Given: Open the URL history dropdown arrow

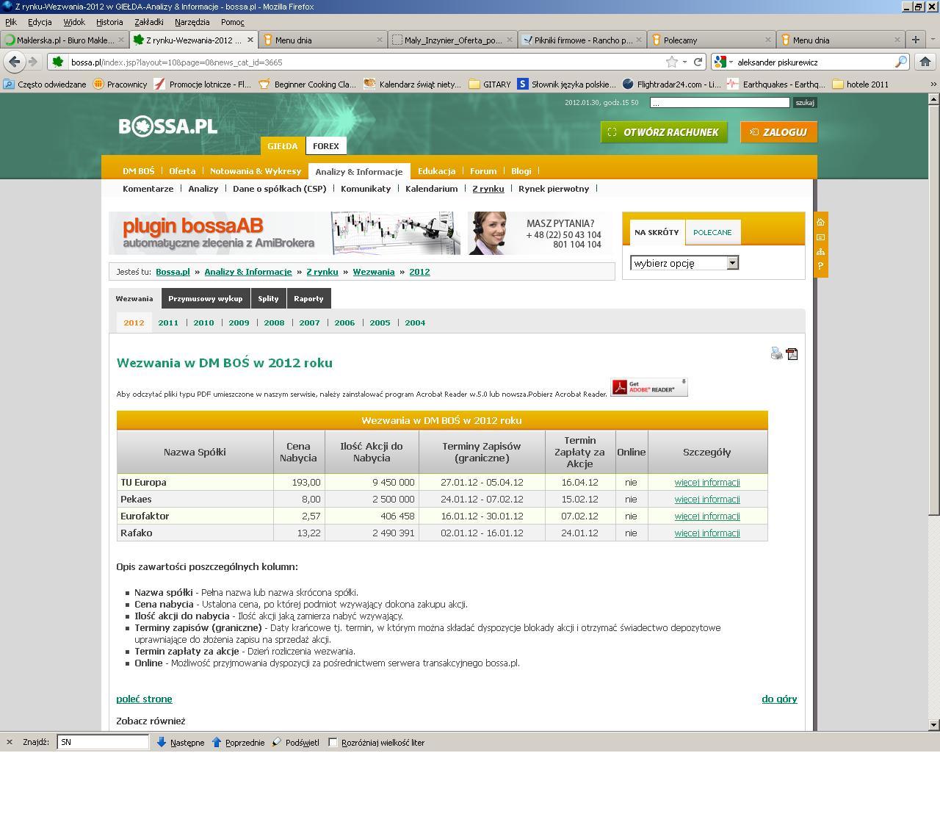Looking at the screenshot, I should click(684, 62).
